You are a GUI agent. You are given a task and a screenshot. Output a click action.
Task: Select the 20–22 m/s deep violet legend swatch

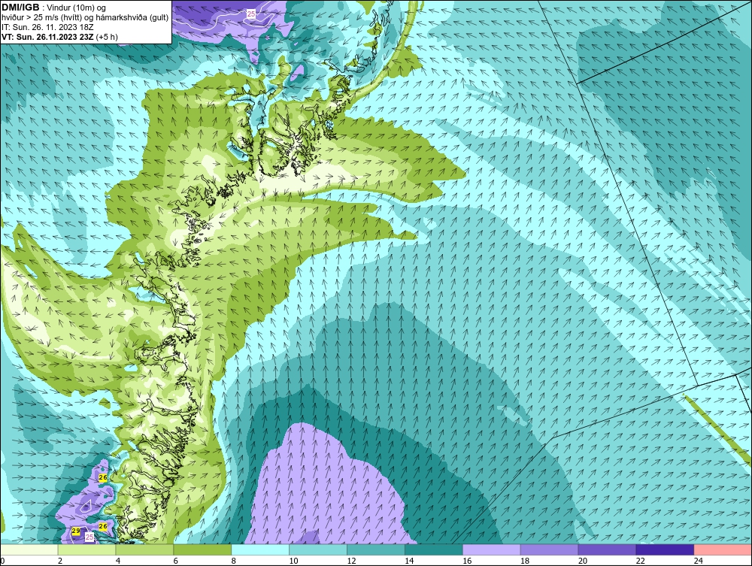tap(607, 549)
